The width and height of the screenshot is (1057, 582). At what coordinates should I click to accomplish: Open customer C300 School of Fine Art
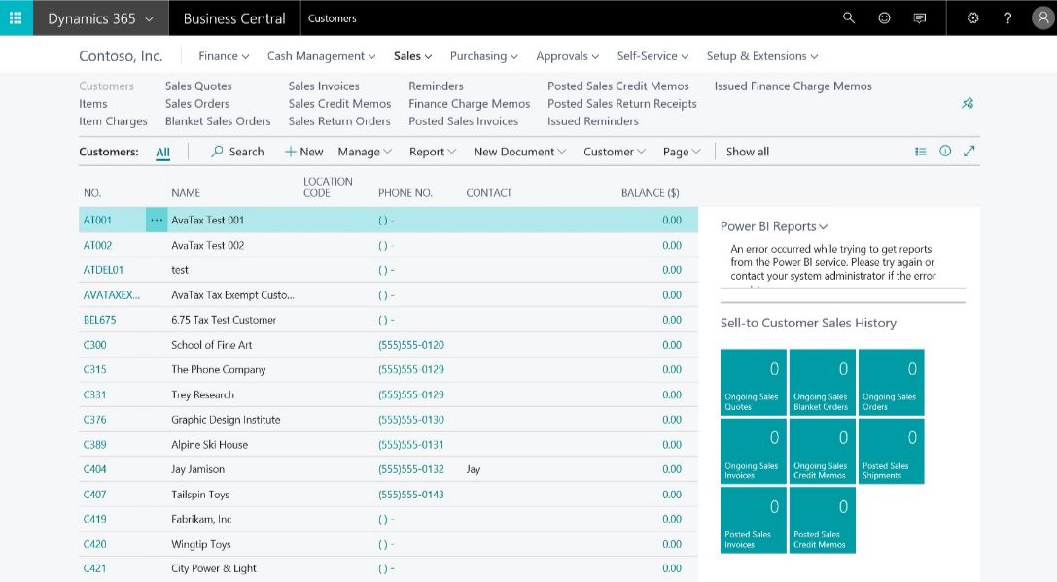pos(94,345)
